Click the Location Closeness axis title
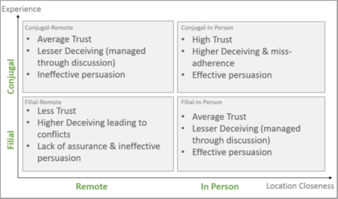The width and height of the screenshot is (338, 199). [300, 186]
